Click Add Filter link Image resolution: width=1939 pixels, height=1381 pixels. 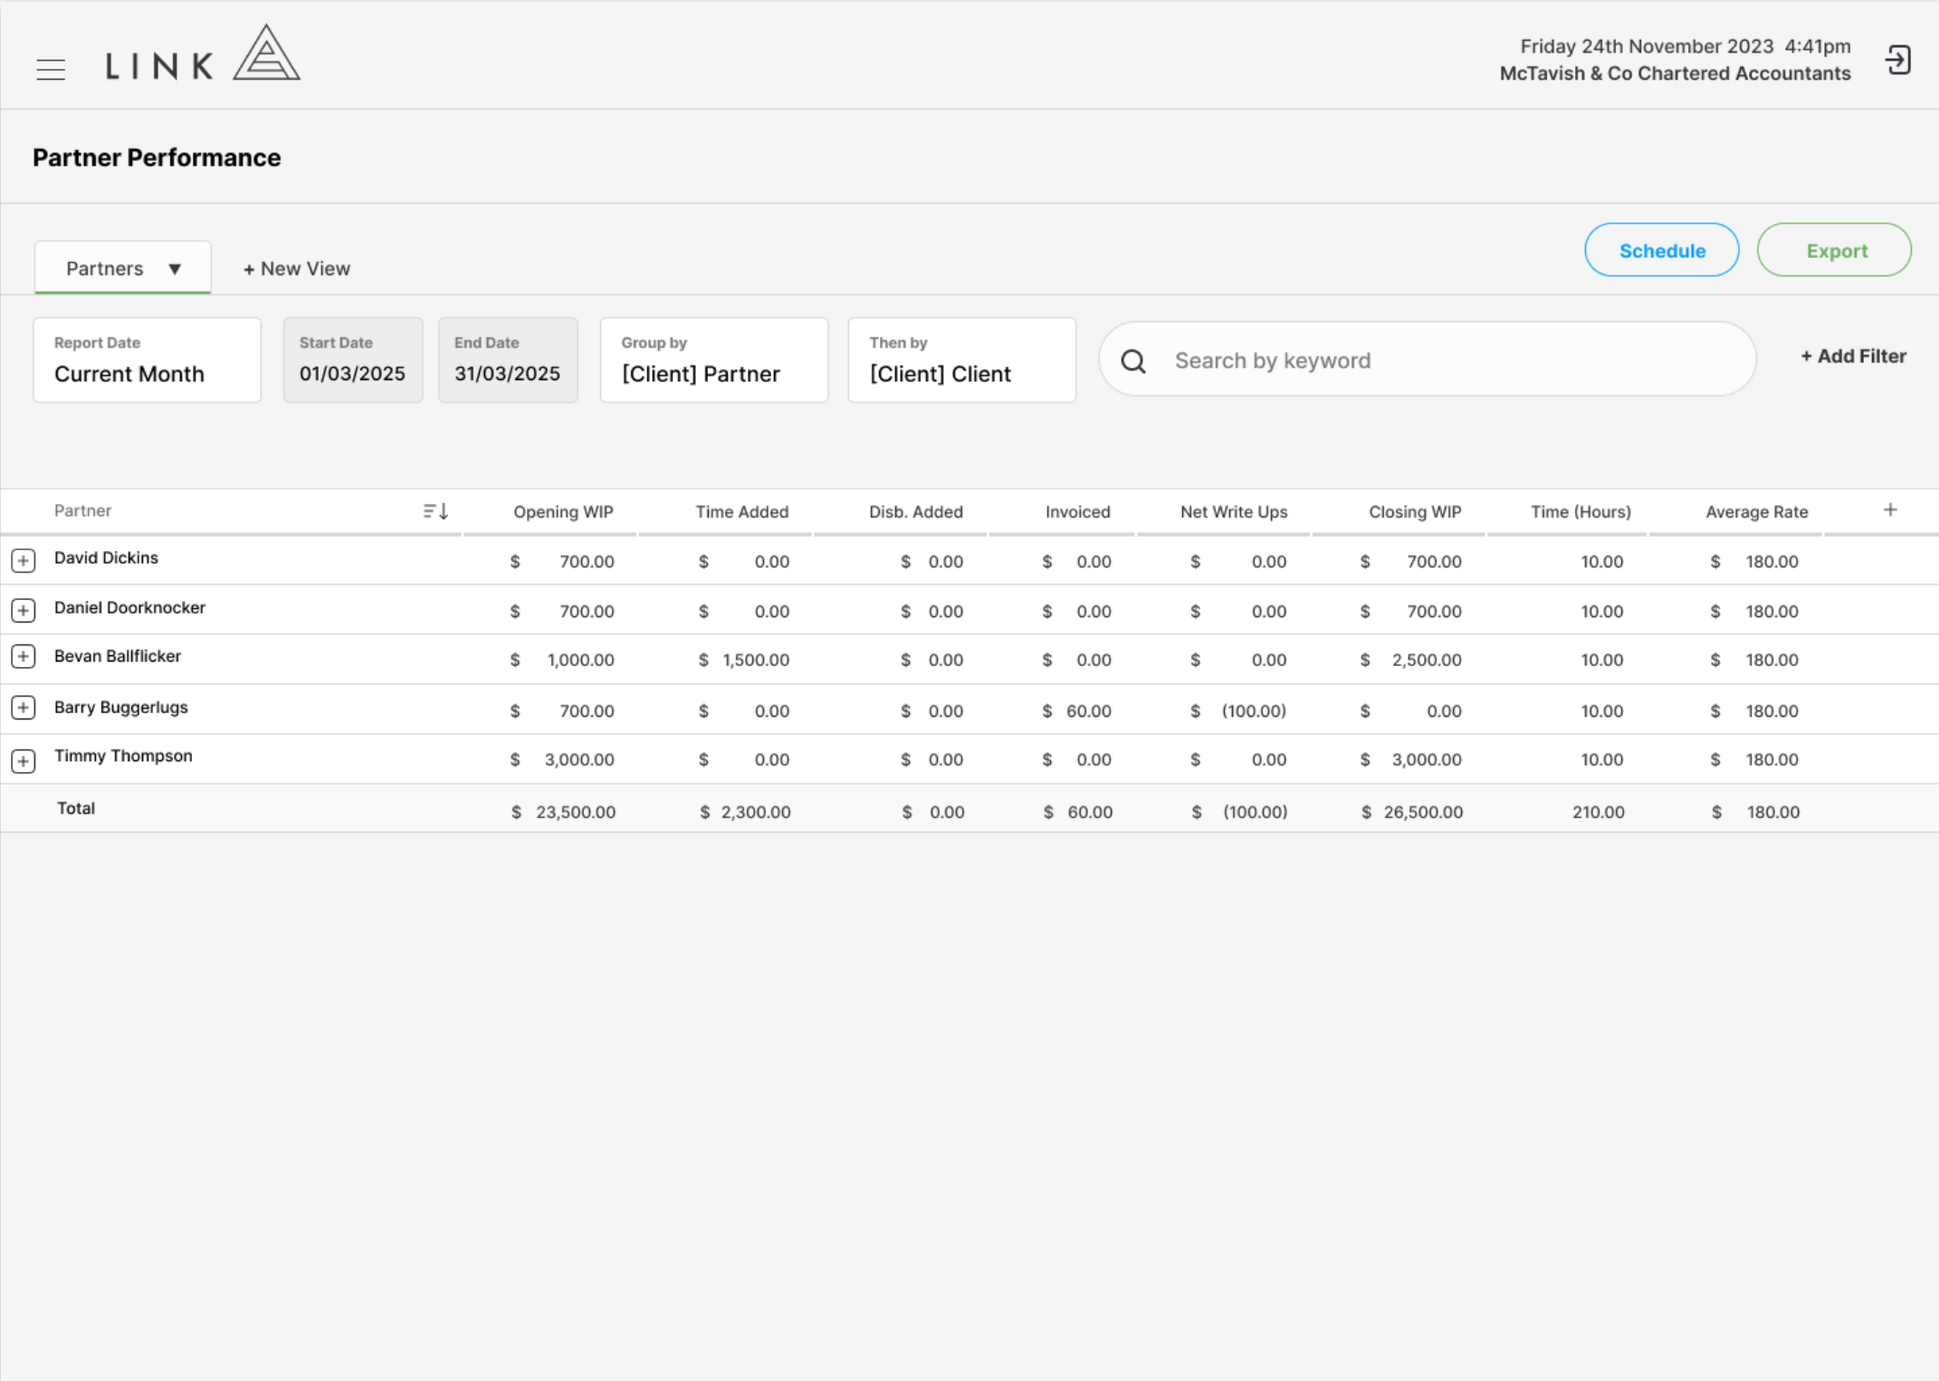pos(1853,357)
